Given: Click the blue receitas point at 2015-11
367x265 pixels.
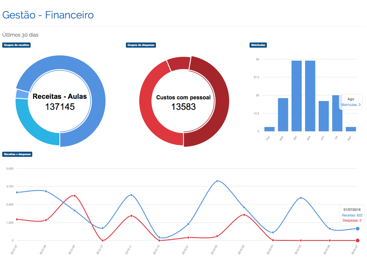Looking at the screenshot, I should click(131, 195).
